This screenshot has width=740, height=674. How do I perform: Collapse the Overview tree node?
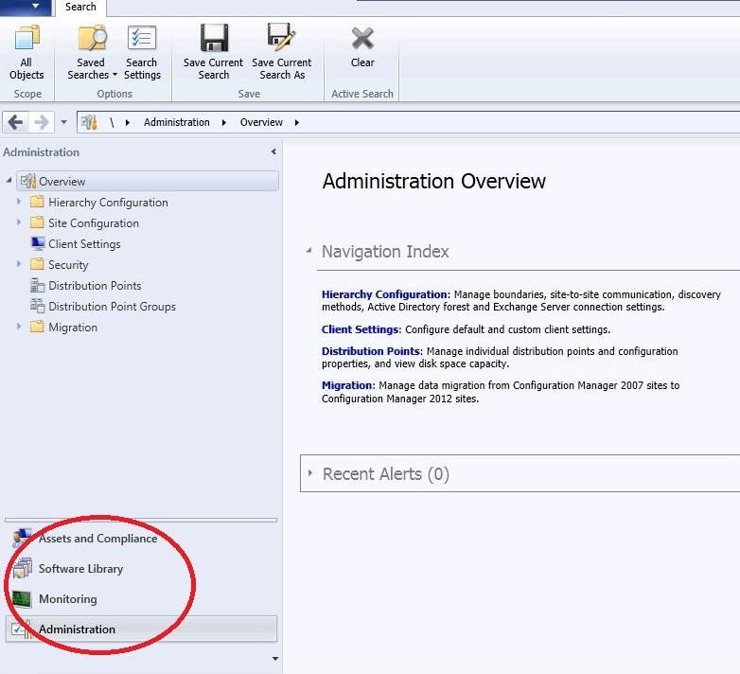coord(9,181)
